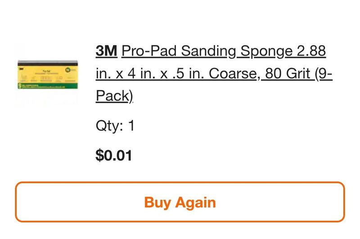Click the orange Buy Again label text
The height and width of the screenshot is (239, 360).
[x=180, y=203]
